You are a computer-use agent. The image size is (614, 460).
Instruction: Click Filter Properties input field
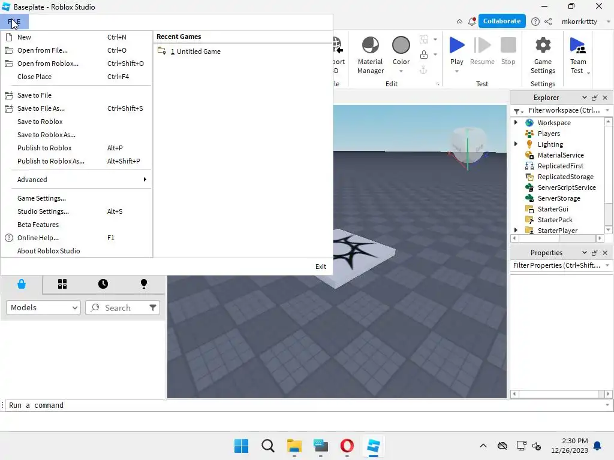point(556,265)
